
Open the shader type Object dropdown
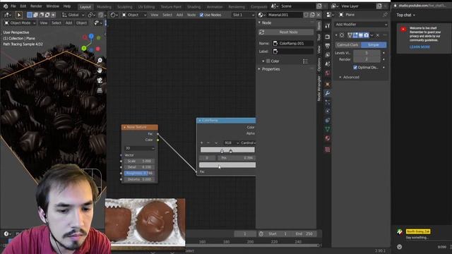(x=134, y=15)
